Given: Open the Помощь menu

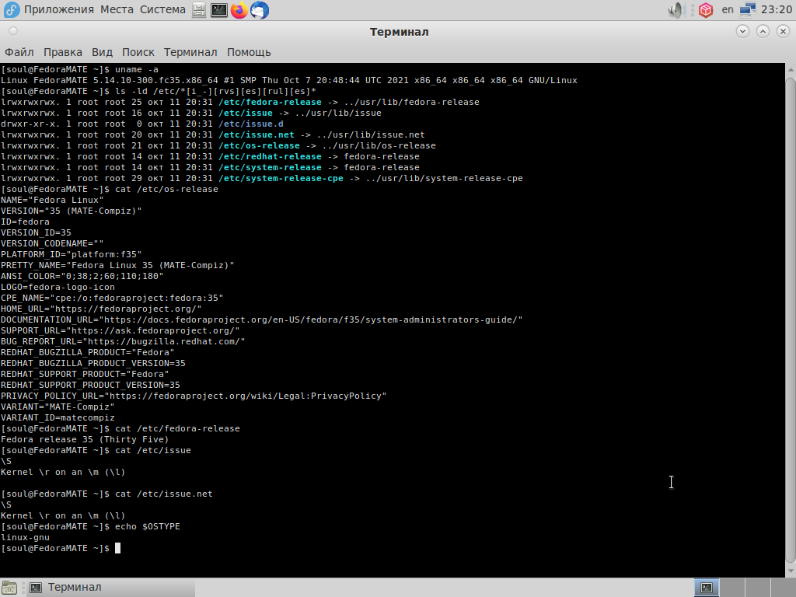Looking at the screenshot, I should tap(249, 52).
